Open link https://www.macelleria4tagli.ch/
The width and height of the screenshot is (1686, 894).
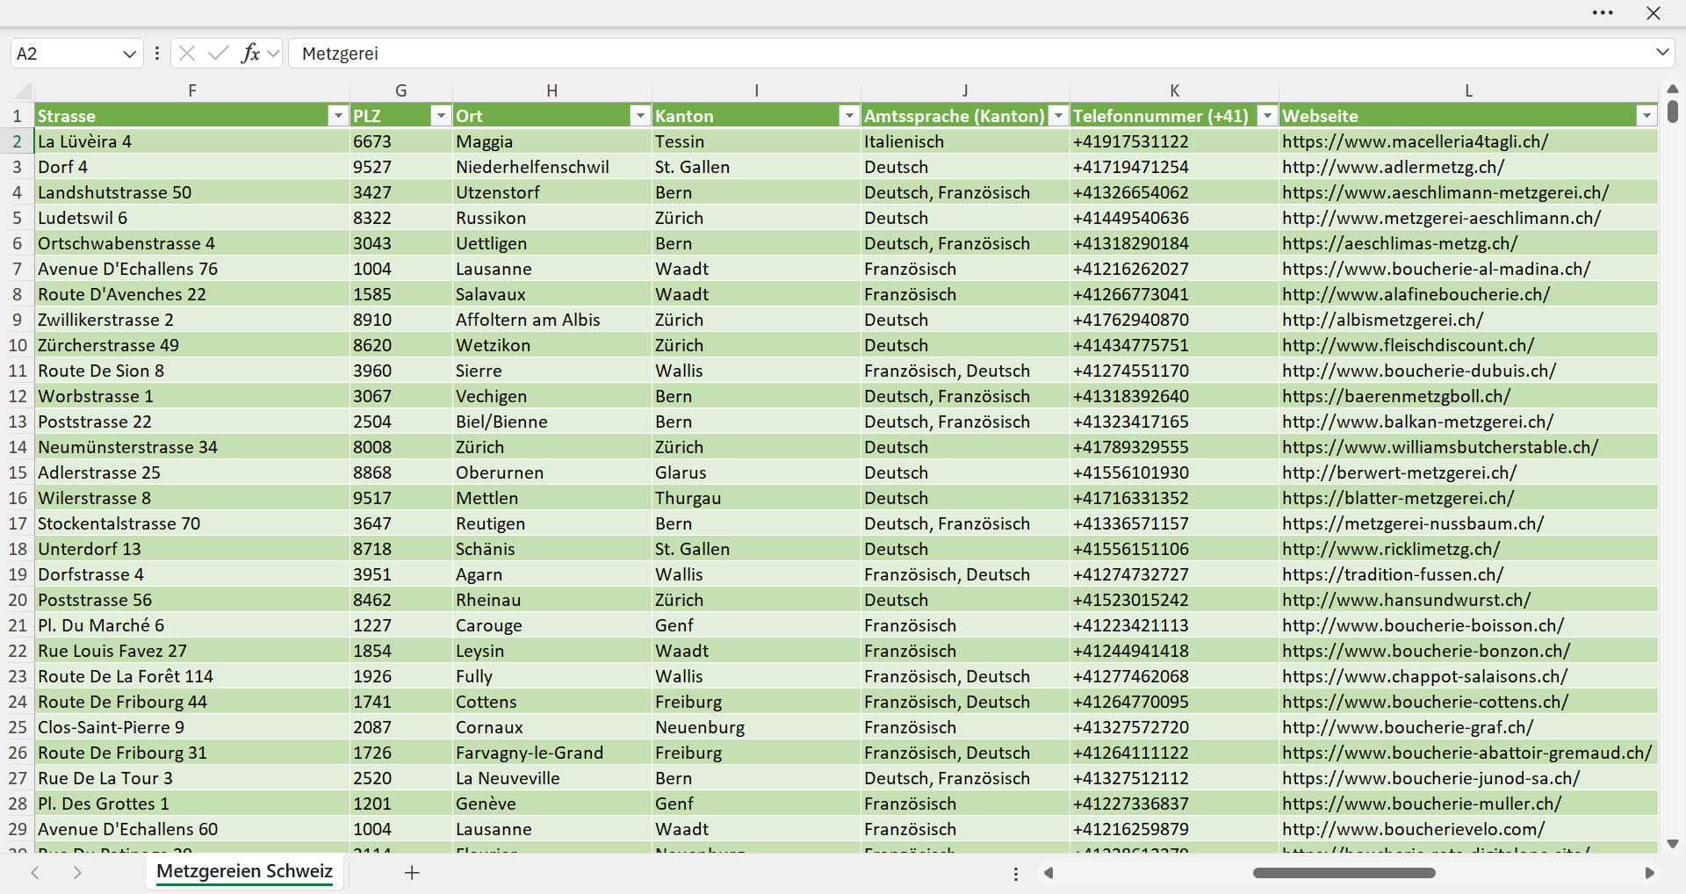click(1415, 141)
